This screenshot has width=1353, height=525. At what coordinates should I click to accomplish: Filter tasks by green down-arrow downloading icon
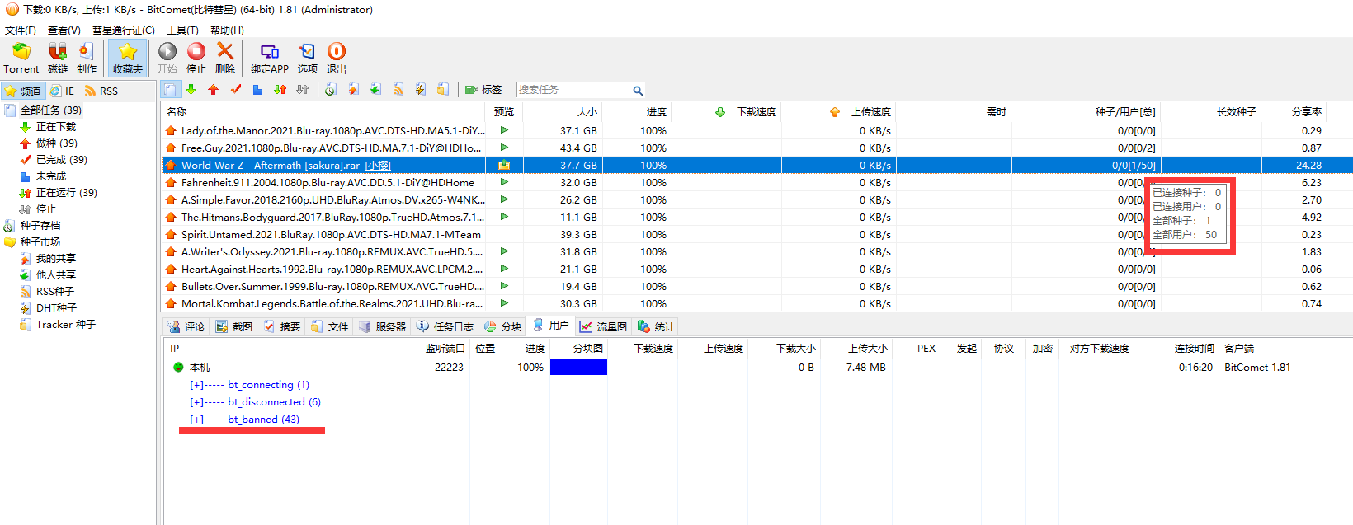(x=191, y=90)
